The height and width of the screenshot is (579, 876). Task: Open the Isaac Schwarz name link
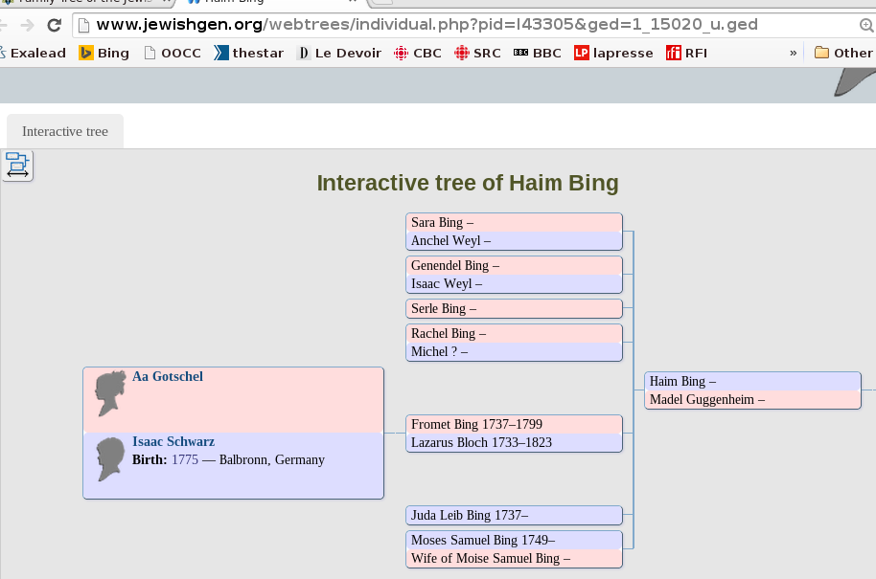coord(173,442)
